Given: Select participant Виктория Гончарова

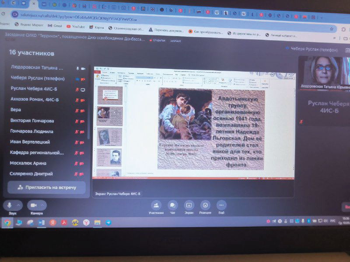Looking at the screenshot, I should 32,121.
